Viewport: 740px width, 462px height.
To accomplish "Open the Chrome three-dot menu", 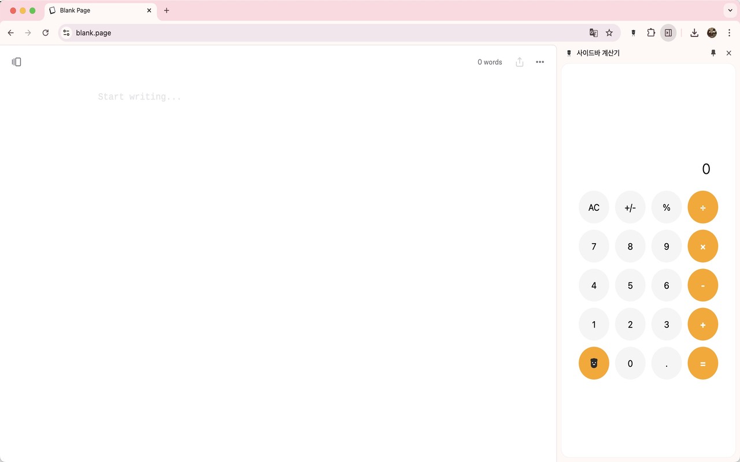I will click(729, 33).
